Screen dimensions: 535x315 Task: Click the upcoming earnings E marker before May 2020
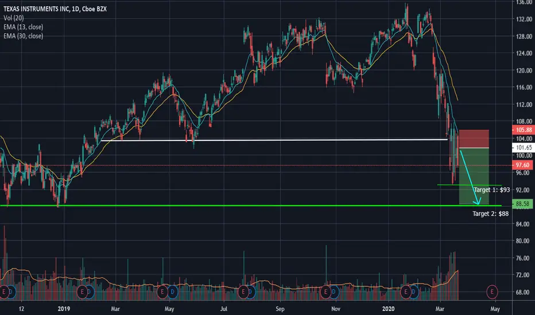pos(492,292)
